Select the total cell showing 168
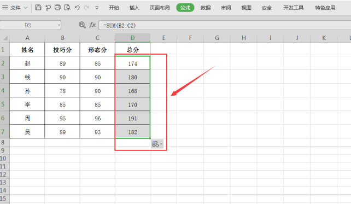The width and height of the screenshot is (351, 204). point(132,91)
